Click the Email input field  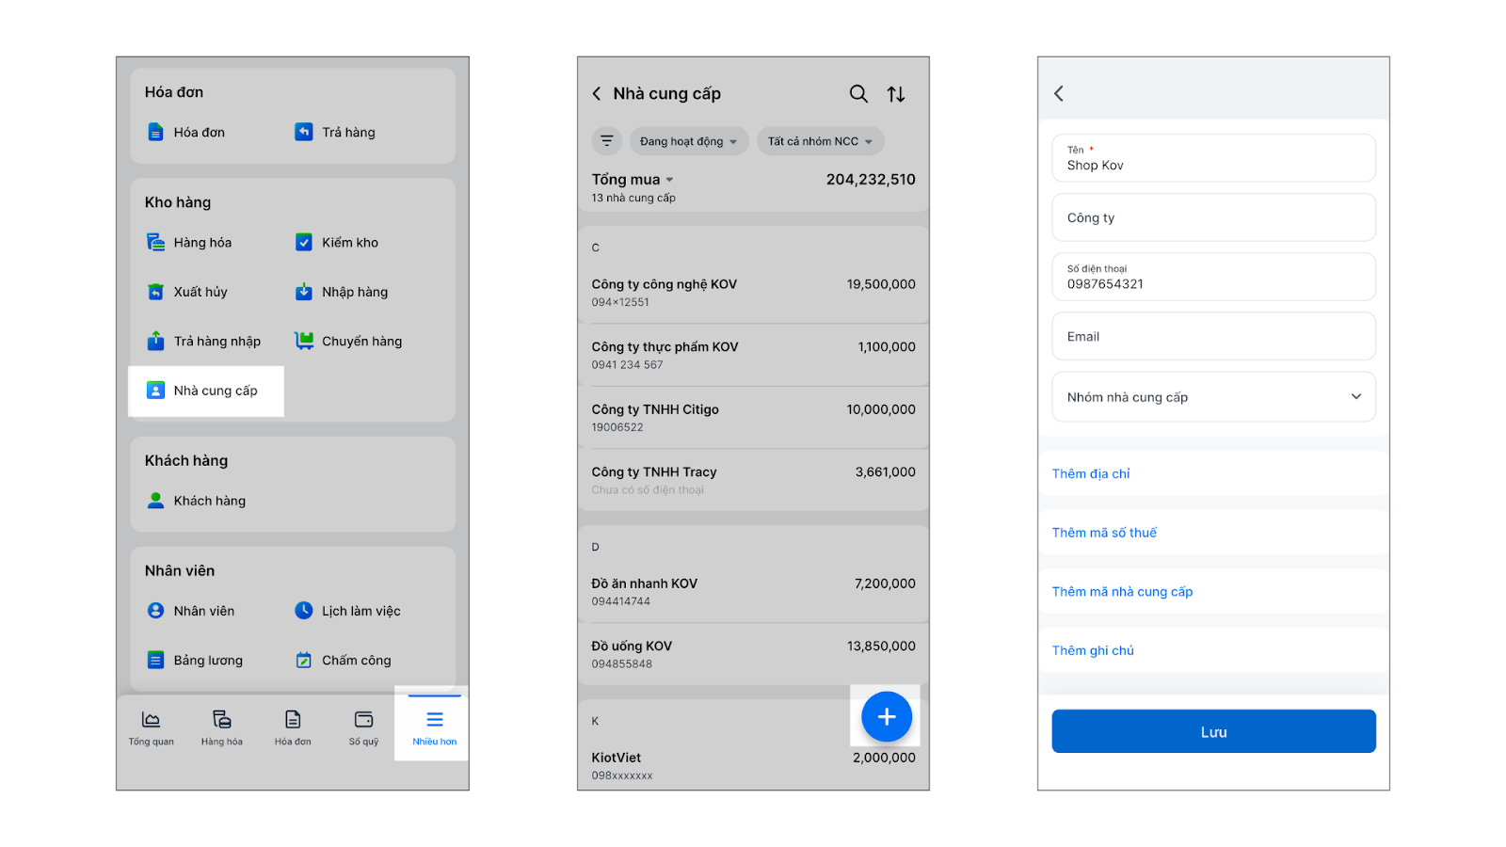(1213, 337)
